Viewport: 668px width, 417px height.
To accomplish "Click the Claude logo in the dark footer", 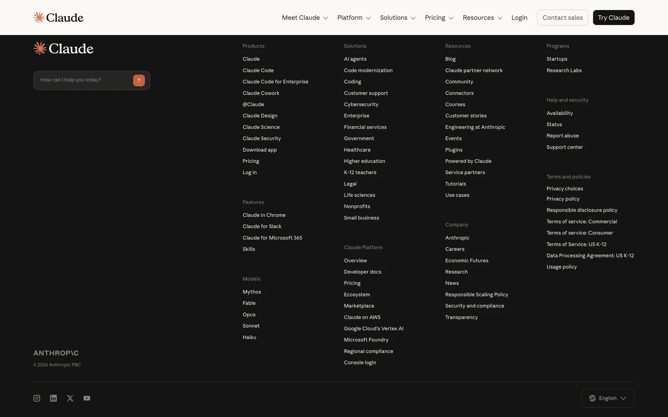I will (x=63, y=49).
